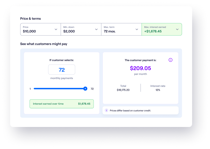210x149 pixels.
Task: Click the monthly payments slider handle
Action: click(85, 89)
